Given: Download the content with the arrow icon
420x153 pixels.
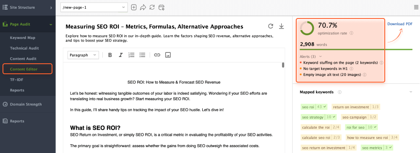Looking at the screenshot, I should pos(281,26).
